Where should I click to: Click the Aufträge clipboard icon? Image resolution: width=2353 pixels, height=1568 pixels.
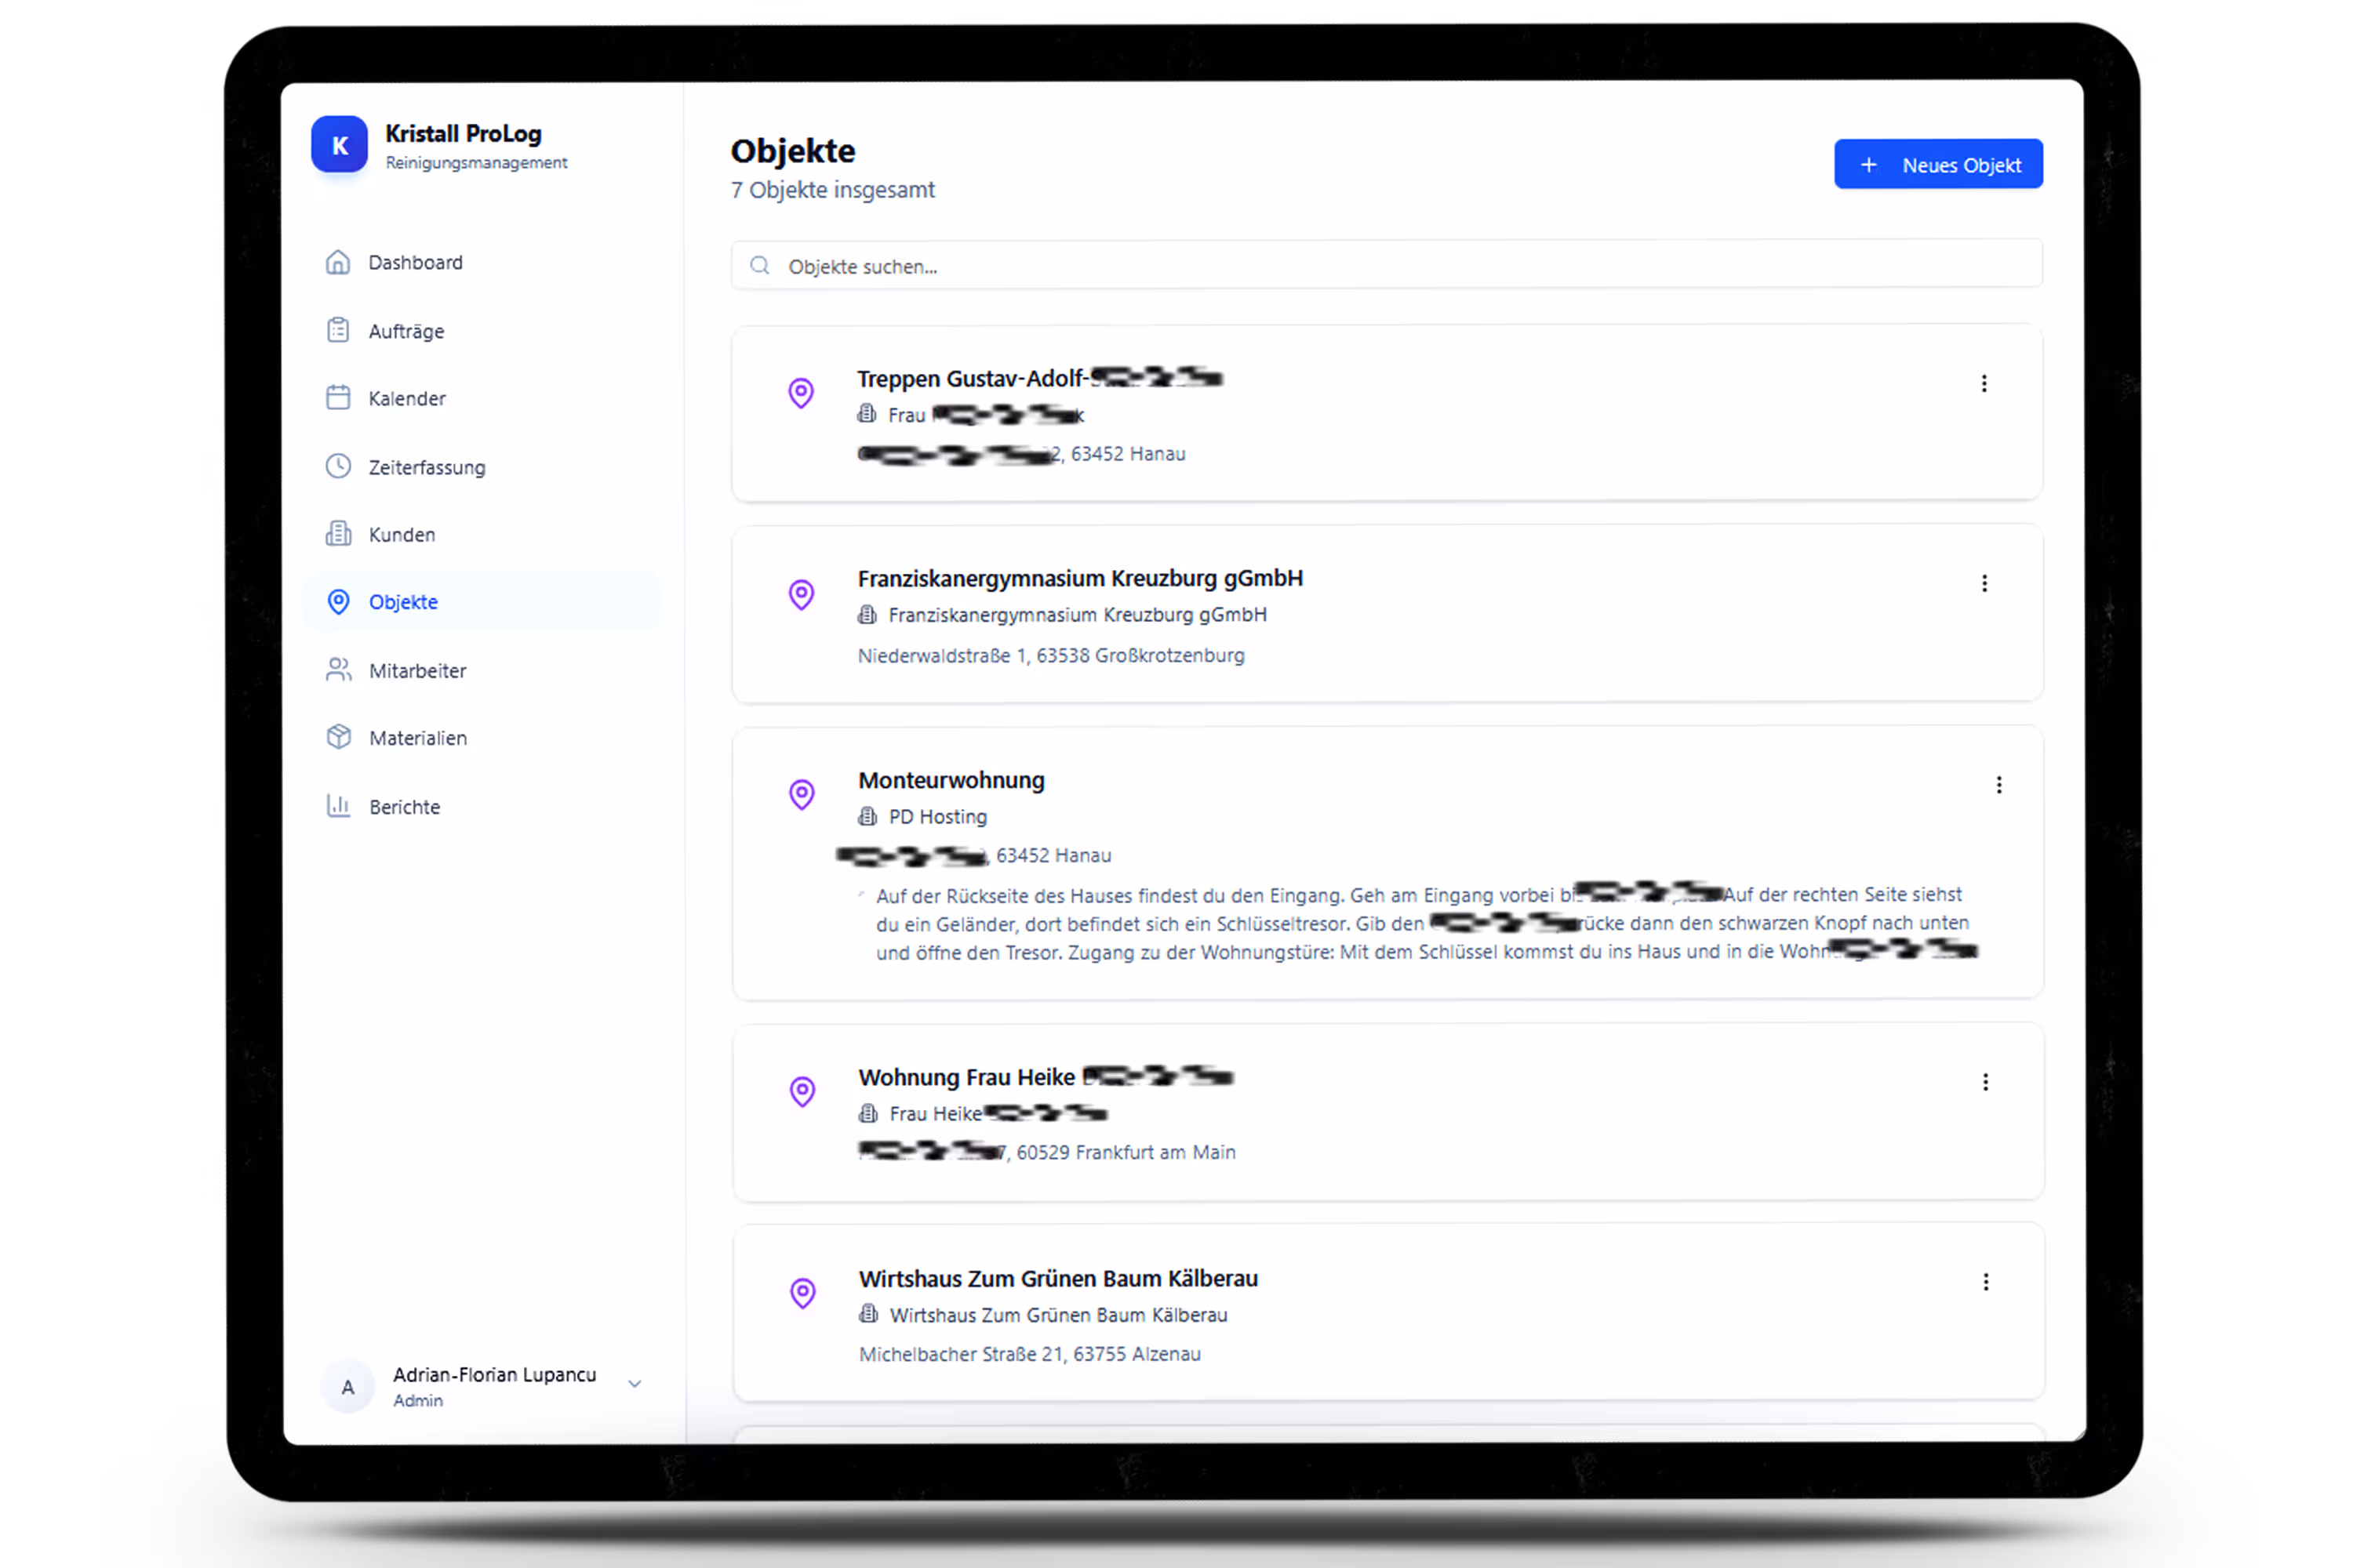pyautogui.click(x=338, y=330)
